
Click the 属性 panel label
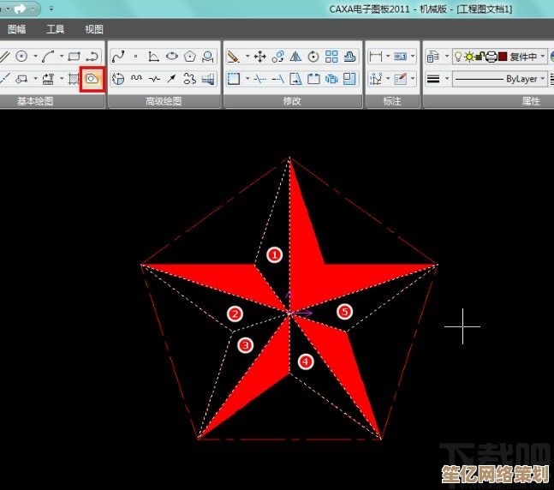[x=531, y=101]
